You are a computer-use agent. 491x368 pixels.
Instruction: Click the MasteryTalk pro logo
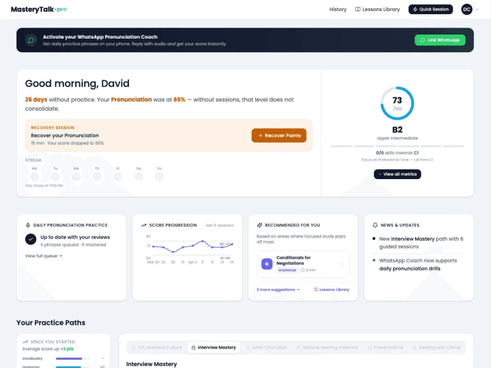[x=39, y=9]
